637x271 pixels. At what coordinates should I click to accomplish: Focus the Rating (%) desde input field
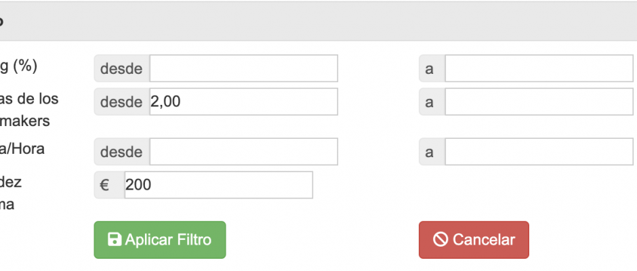point(244,68)
